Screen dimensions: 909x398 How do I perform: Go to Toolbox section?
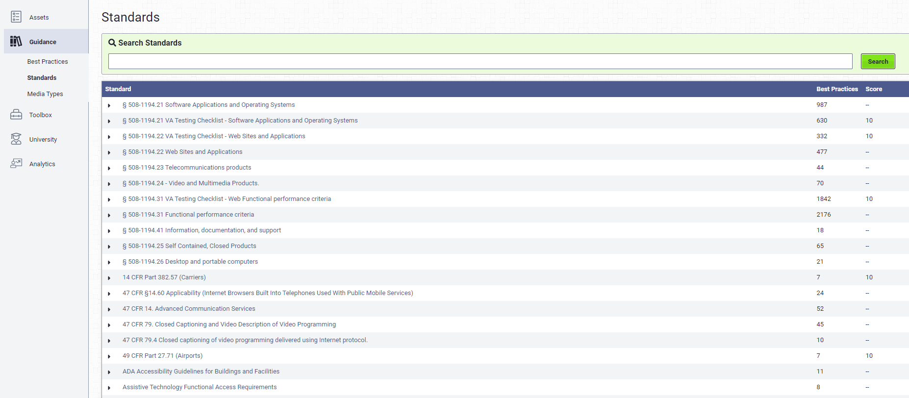(x=40, y=115)
